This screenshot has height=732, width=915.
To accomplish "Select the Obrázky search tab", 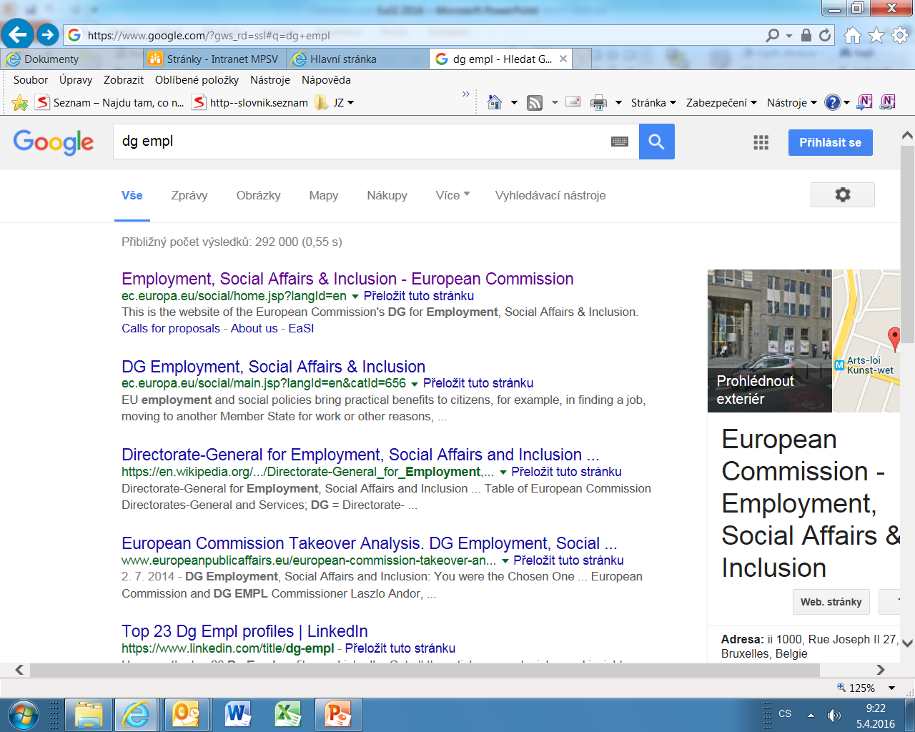I will click(x=259, y=195).
